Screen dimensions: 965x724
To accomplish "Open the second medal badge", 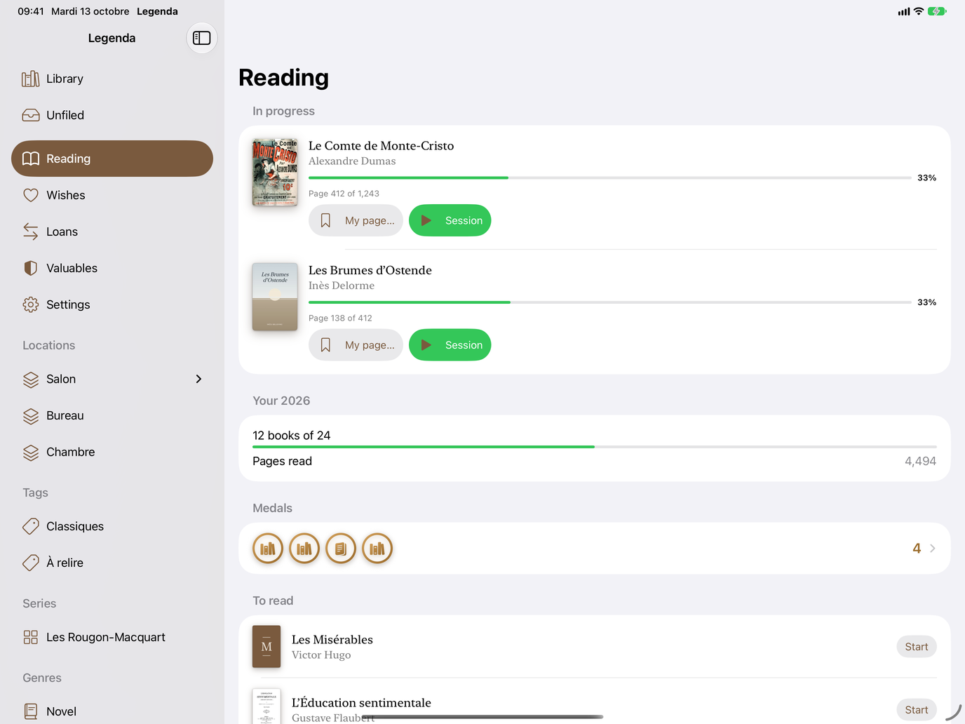I will (304, 549).
